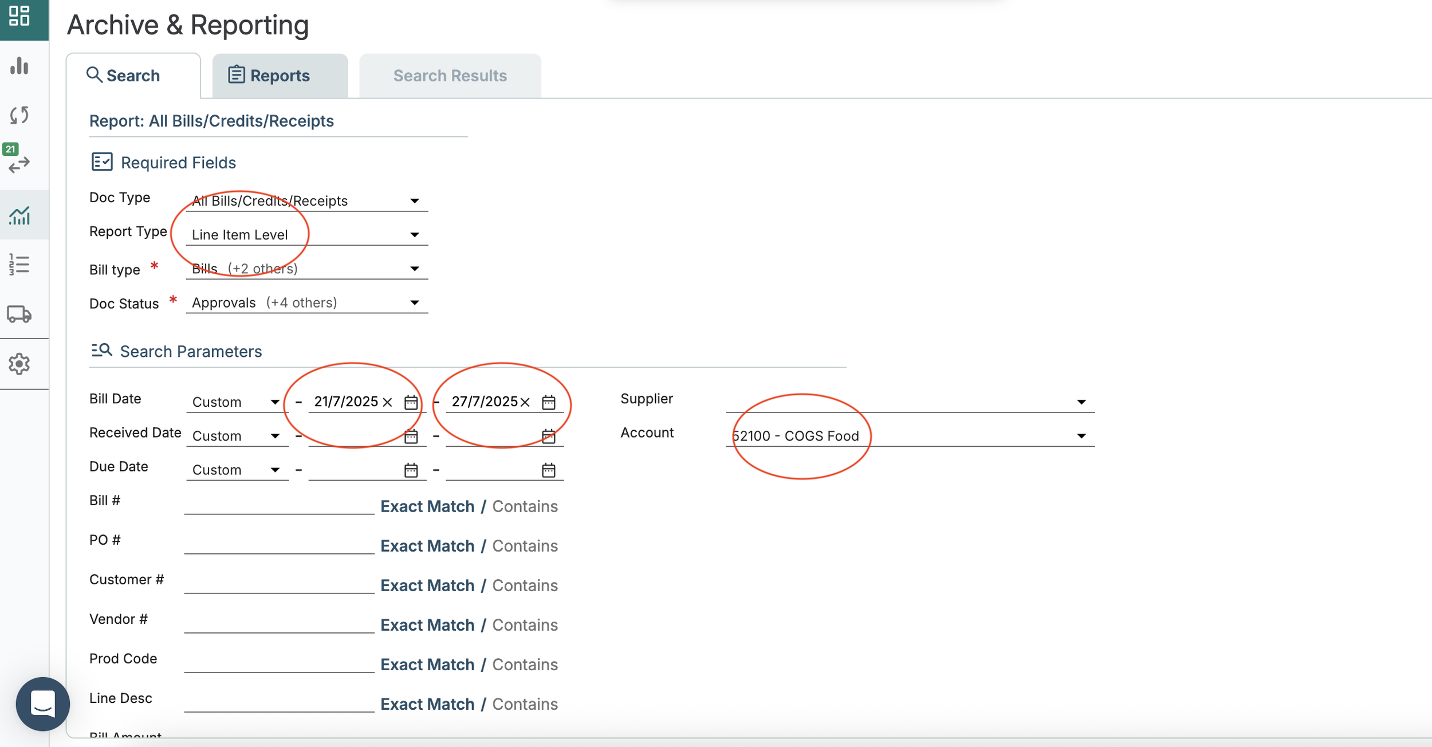Clear the 27/7/2025 bill end date
The image size is (1432, 747).
pyautogui.click(x=525, y=402)
